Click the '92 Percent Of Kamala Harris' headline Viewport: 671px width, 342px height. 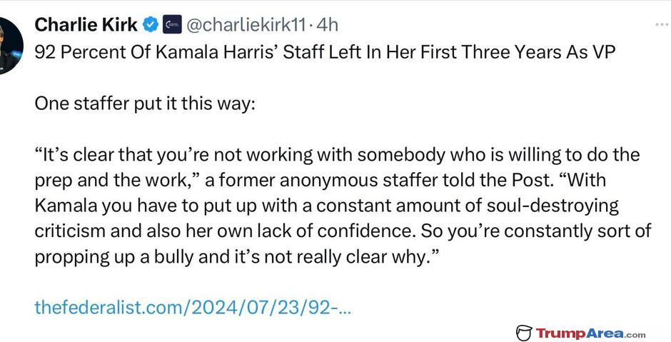click(x=325, y=52)
